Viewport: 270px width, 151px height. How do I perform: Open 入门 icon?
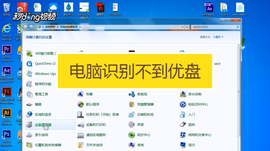[183, 115]
